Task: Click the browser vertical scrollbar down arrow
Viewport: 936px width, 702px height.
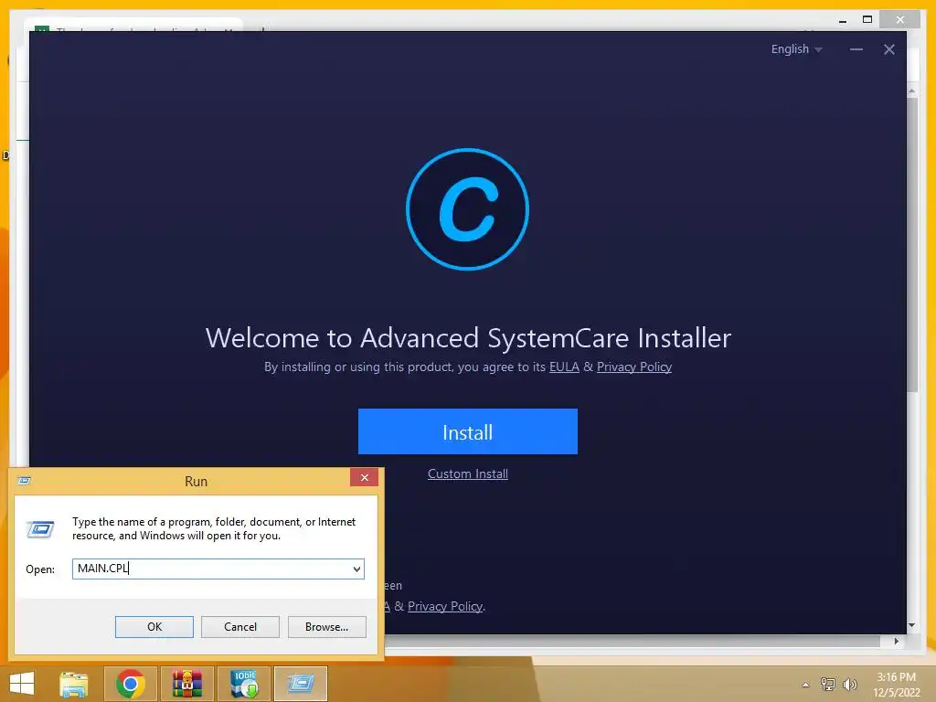Action: click(x=911, y=625)
